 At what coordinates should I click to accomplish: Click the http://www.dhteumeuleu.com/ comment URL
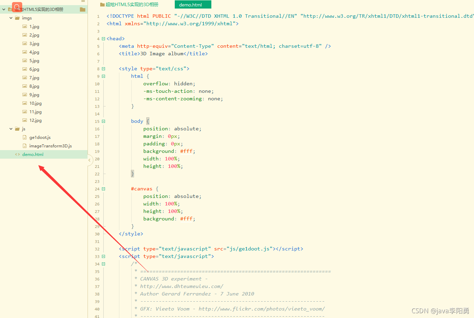click(x=182, y=286)
